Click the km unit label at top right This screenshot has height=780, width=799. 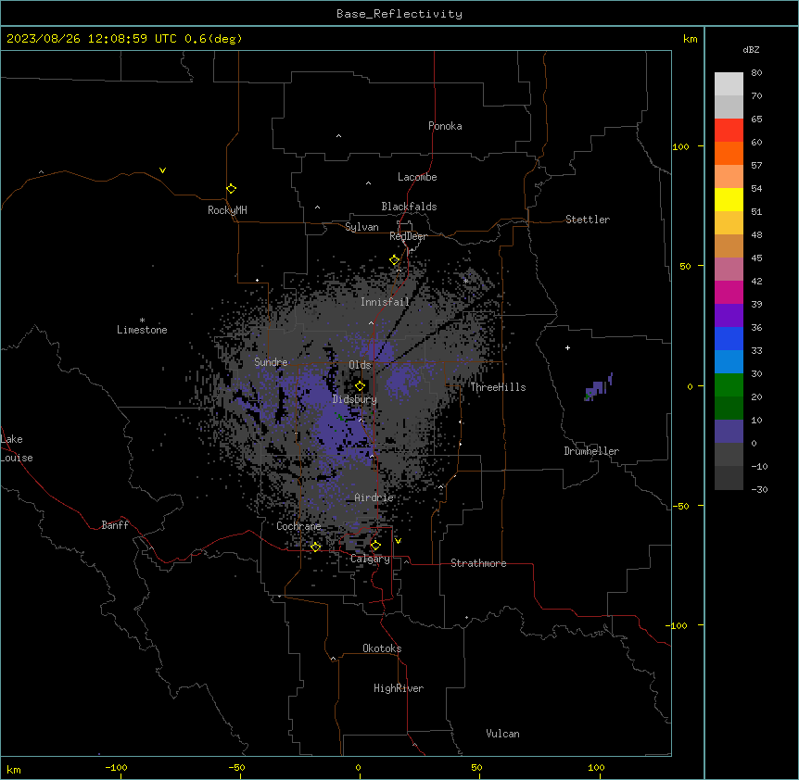pyautogui.click(x=691, y=39)
